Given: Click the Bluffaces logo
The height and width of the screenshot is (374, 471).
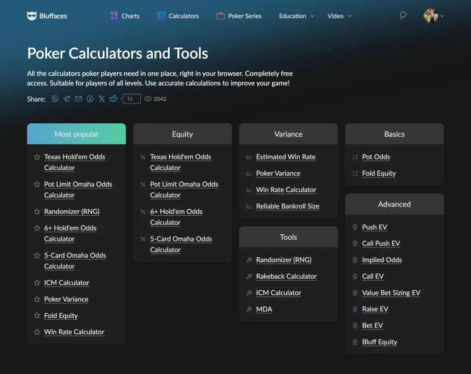Looking at the screenshot, I should [47, 16].
